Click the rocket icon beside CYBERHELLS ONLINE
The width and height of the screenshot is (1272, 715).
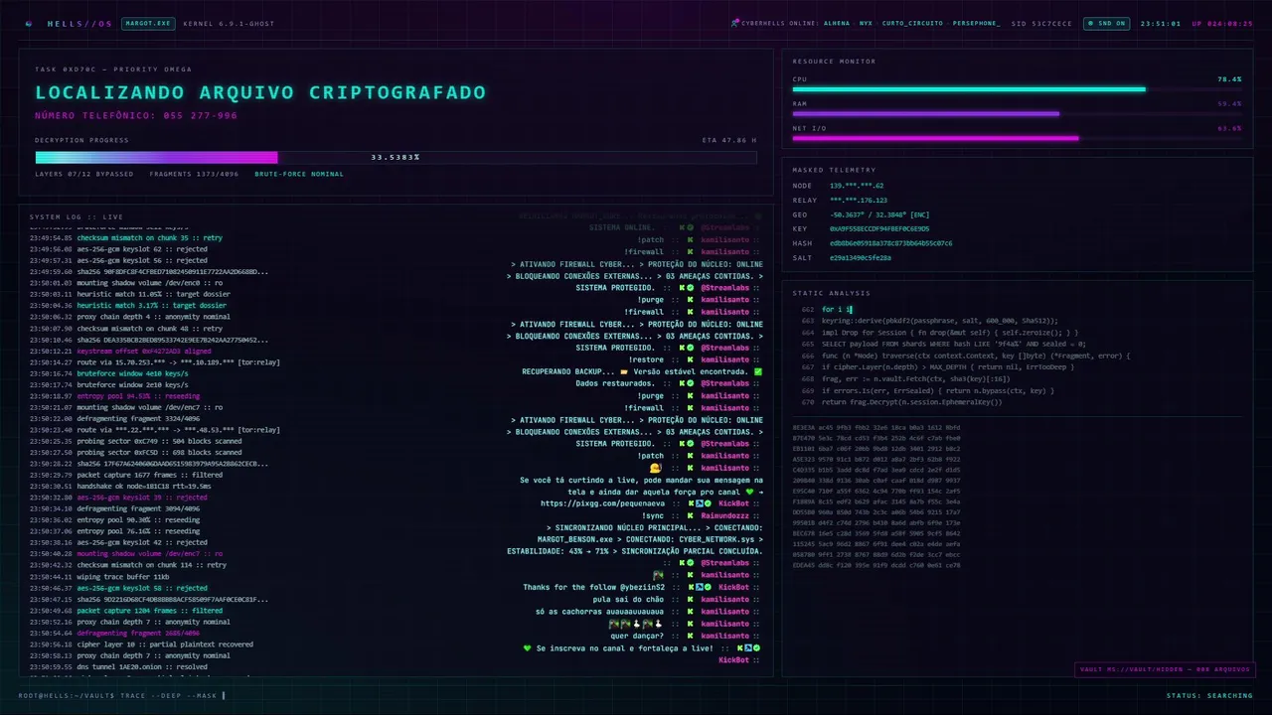point(734,23)
